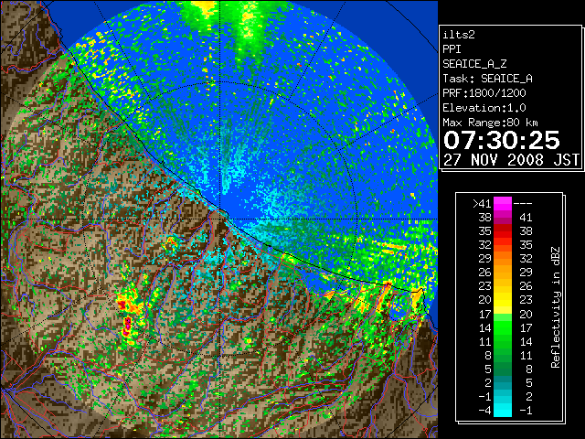Click the 'Task: SEAICE_A' line
Image resolution: width=585 pixels, height=439 pixels.
[487, 79]
